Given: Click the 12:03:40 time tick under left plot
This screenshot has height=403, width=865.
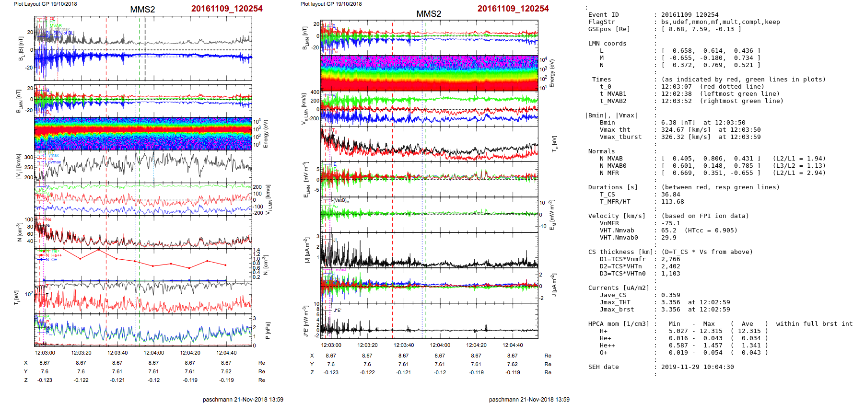Looking at the screenshot, I should coord(117,353).
